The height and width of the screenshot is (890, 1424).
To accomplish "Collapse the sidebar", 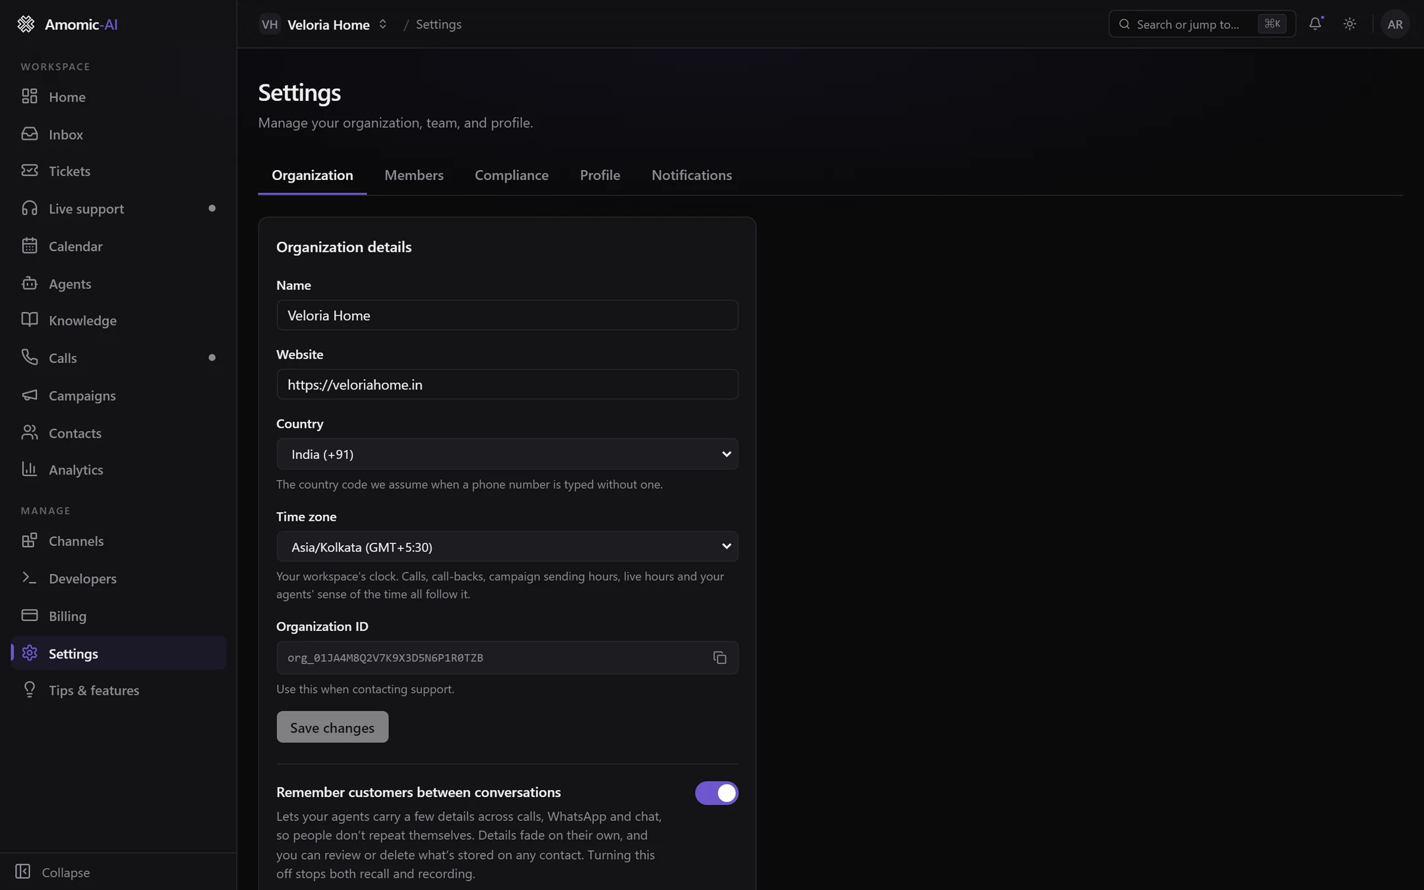I will pos(53,872).
